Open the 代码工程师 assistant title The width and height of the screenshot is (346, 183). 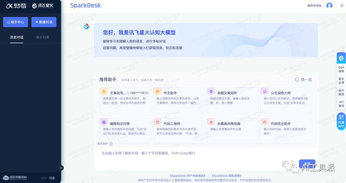172,124
